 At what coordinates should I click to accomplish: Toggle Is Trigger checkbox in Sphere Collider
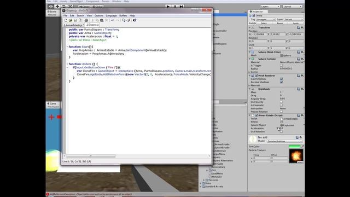[281, 66]
